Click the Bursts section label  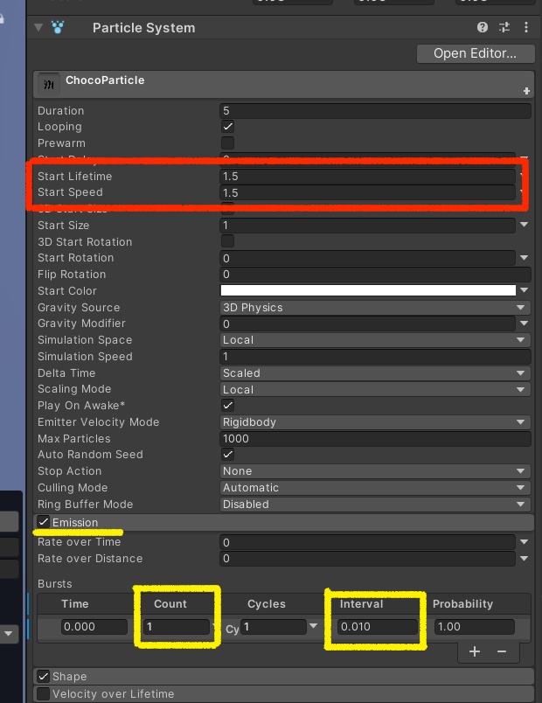[55, 584]
